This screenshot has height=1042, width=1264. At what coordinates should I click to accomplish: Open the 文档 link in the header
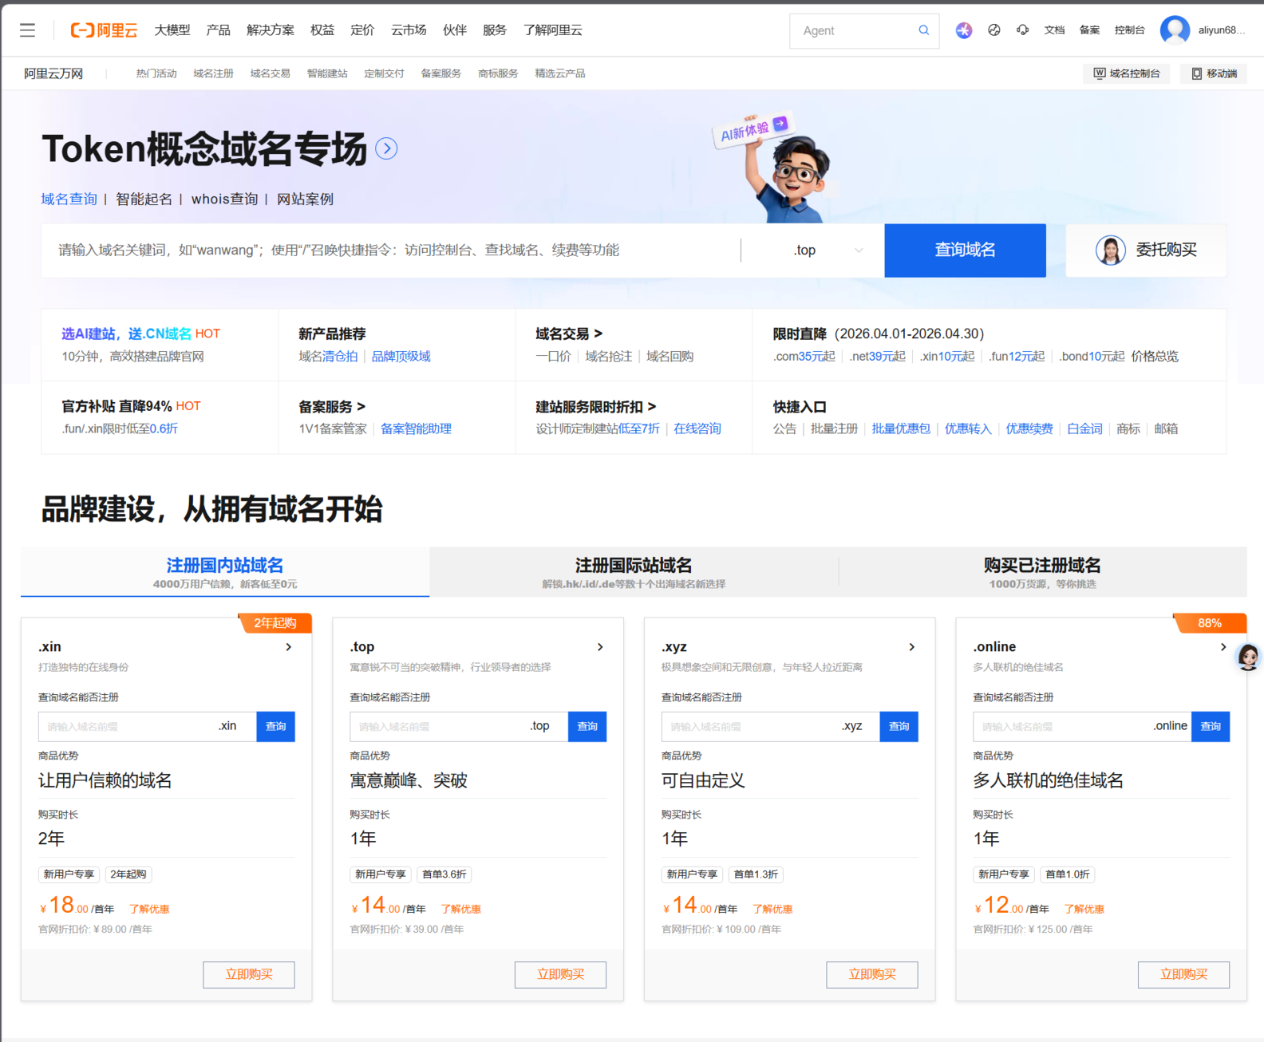click(x=1054, y=30)
